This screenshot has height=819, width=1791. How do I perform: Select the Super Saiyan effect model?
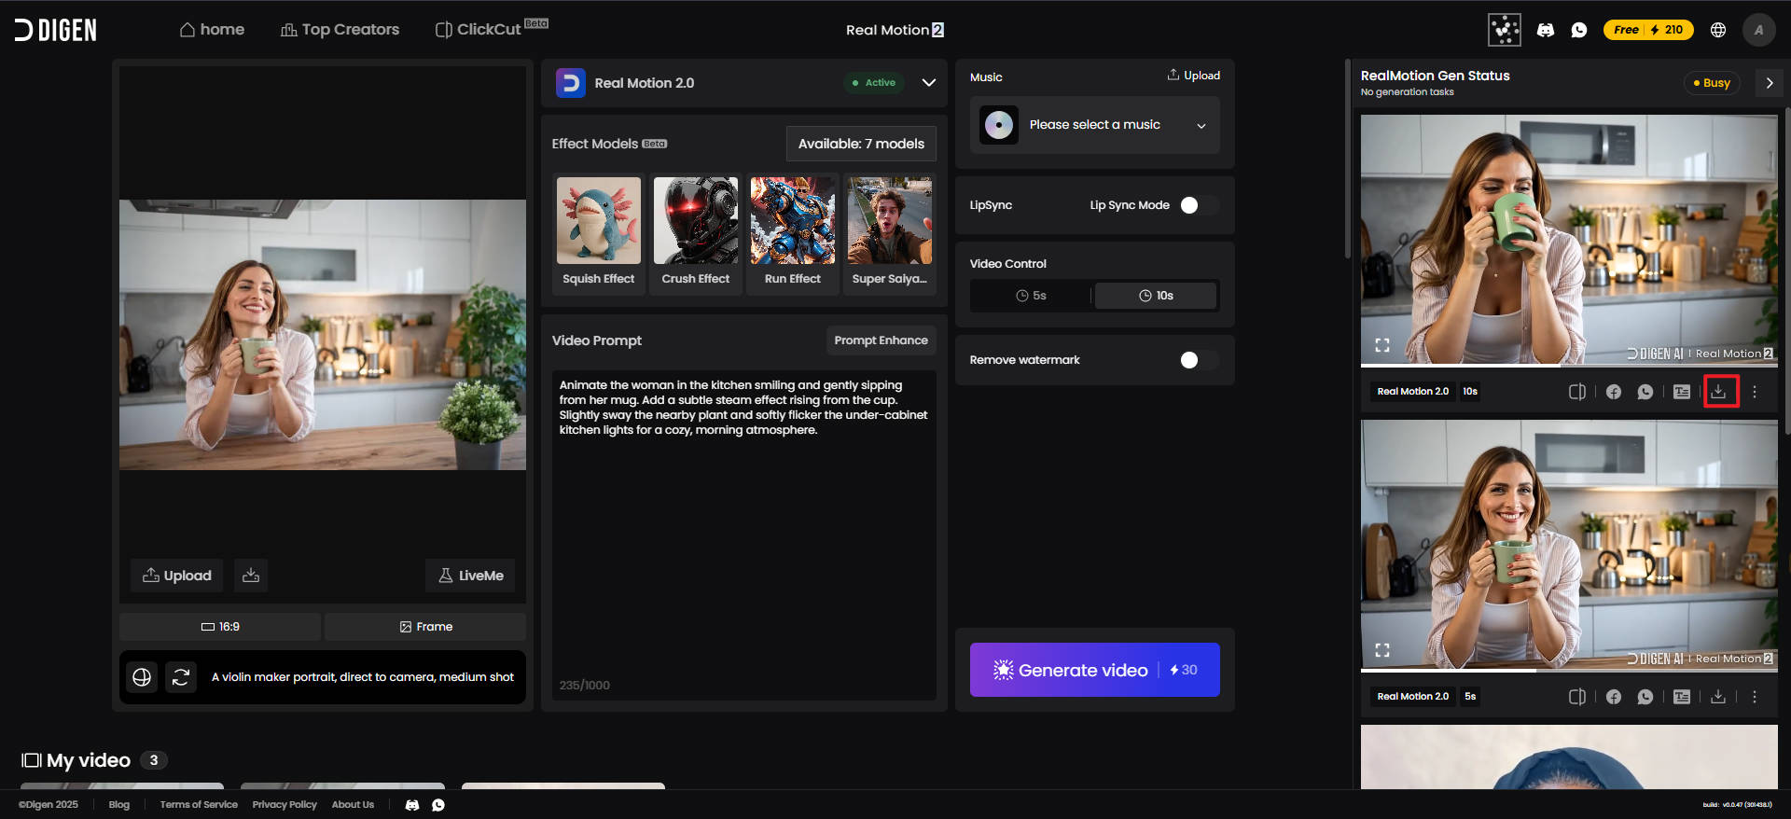(890, 233)
